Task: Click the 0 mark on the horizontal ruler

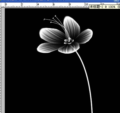Action: pyautogui.click(x=6, y=4)
